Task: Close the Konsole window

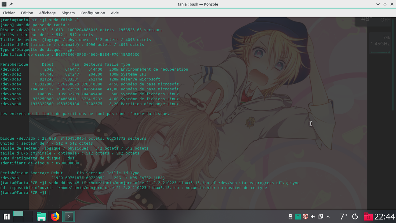Action: coord(392,4)
